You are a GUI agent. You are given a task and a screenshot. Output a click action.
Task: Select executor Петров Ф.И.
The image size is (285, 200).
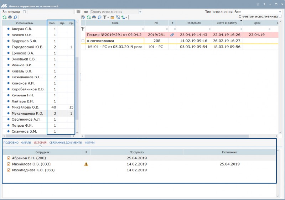pyautogui.click(x=23, y=125)
